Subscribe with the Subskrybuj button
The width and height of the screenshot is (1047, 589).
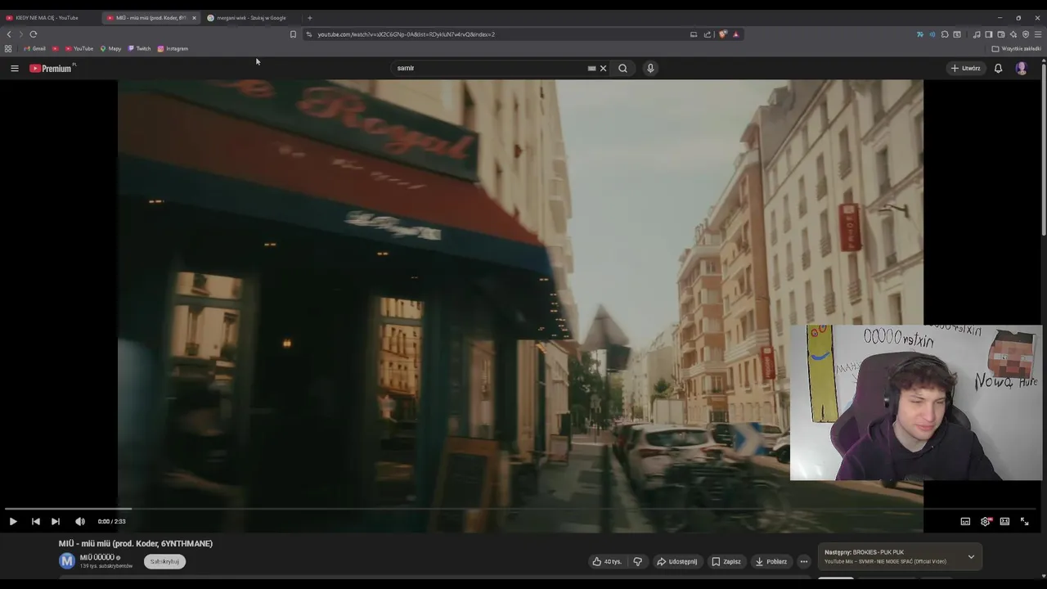pos(164,561)
